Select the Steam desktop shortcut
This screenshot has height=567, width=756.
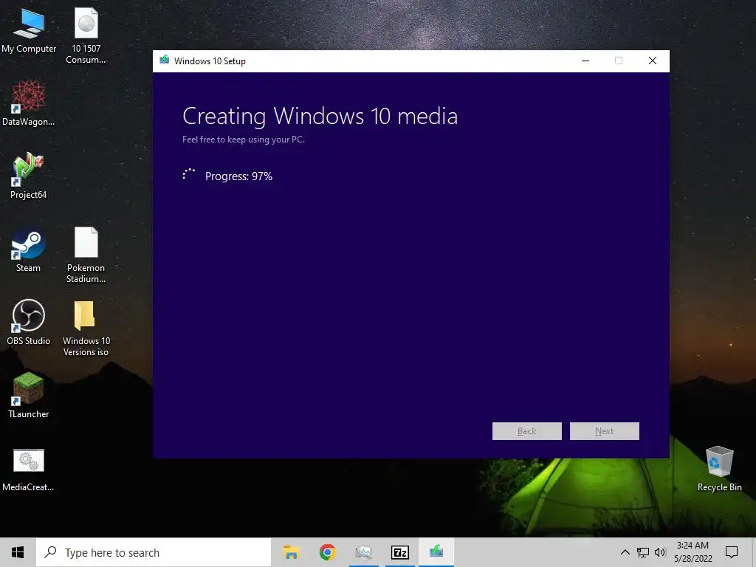point(29,250)
